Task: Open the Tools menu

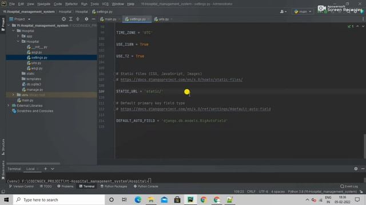Action: pyautogui.click(x=94, y=4)
